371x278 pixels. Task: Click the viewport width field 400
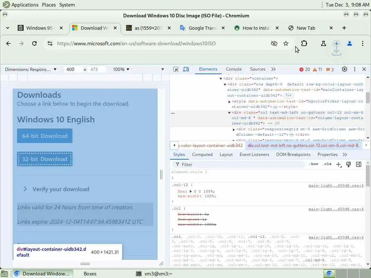point(73,69)
